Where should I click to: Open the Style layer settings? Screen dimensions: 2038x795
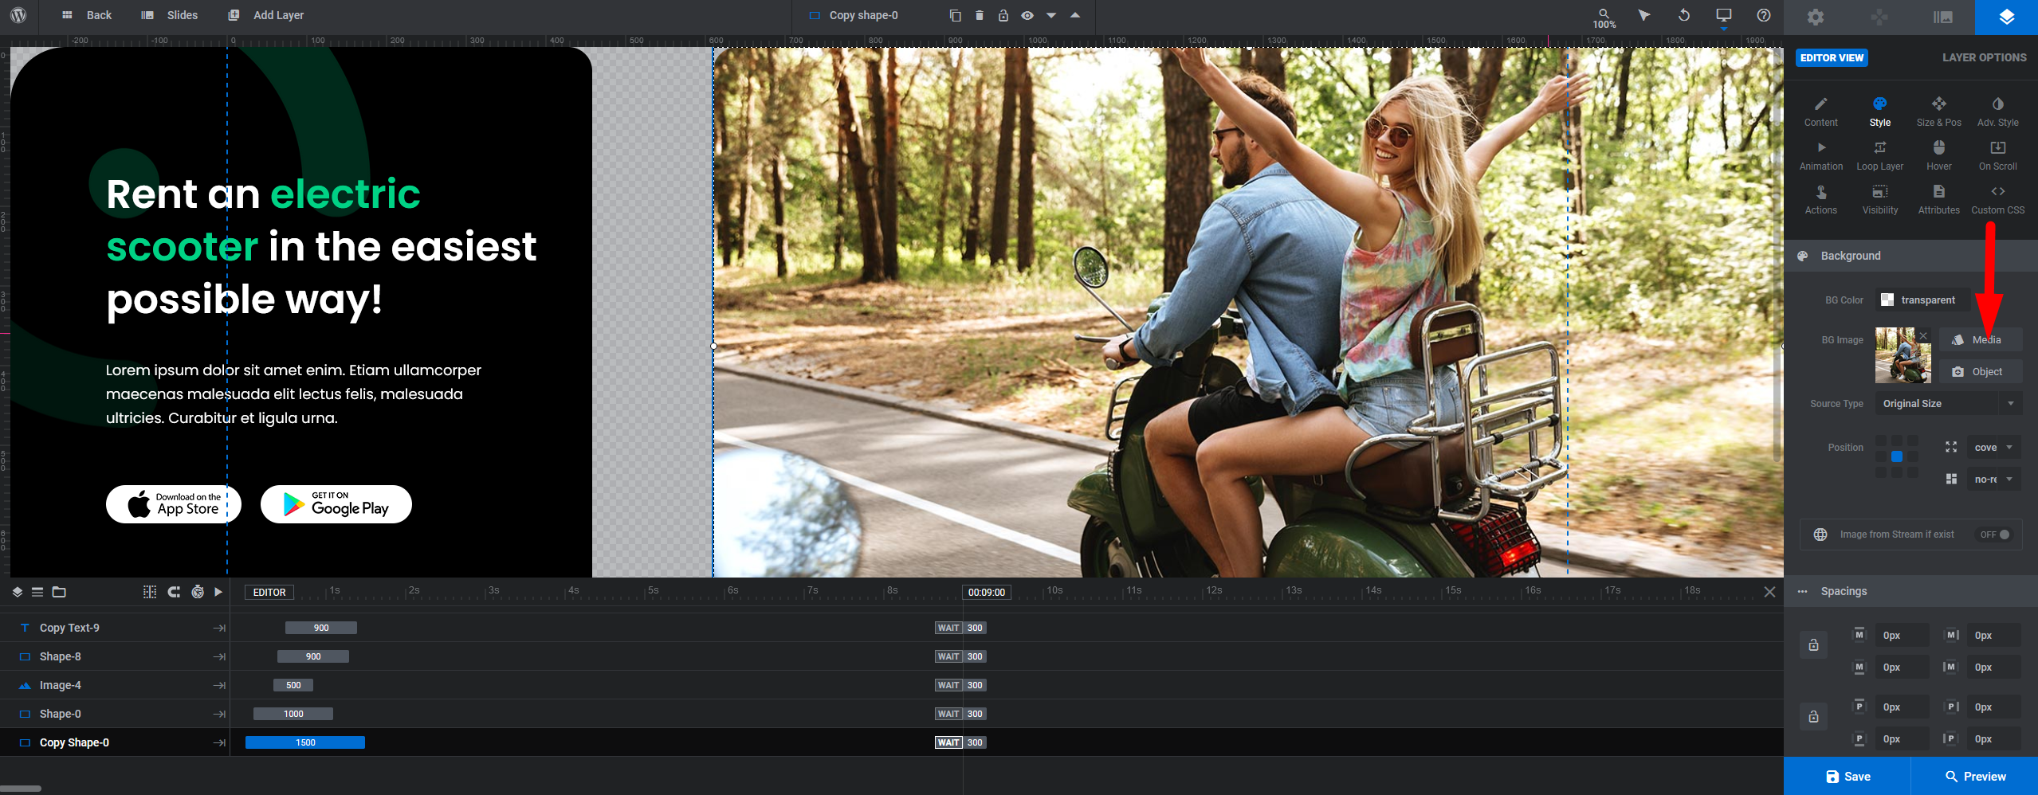click(1879, 112)
